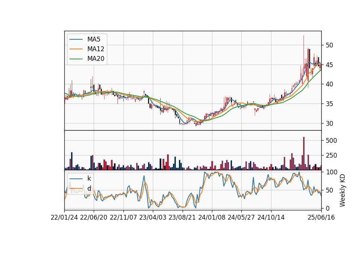Click the blue MA5 legend line sample
The height and width of the screenshot is (256, 357).
(x=76, y=39)
